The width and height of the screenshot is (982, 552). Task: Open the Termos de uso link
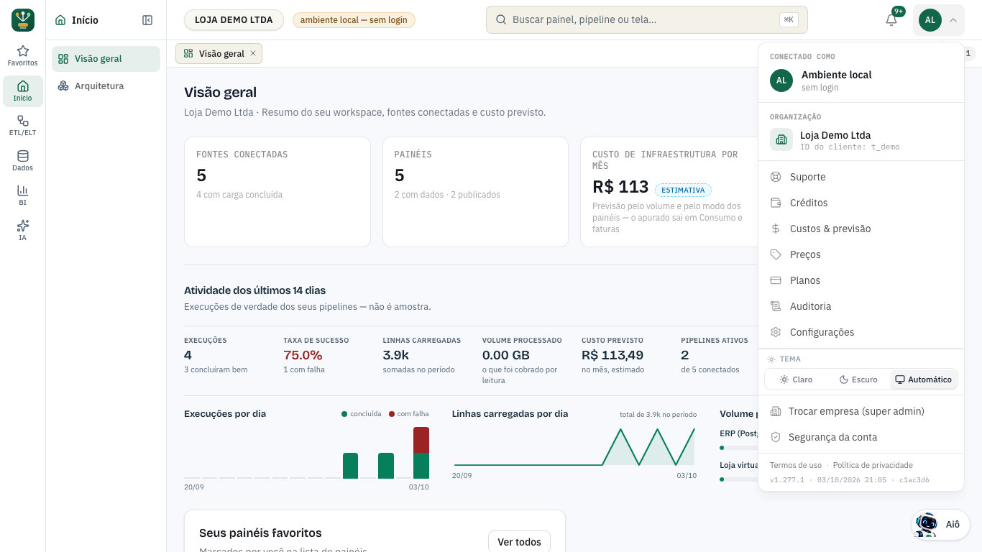click(x=796, y=465)
